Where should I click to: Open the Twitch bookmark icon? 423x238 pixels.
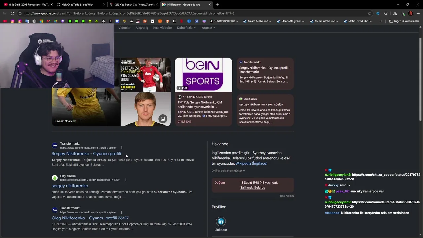(x=63, y=21)
